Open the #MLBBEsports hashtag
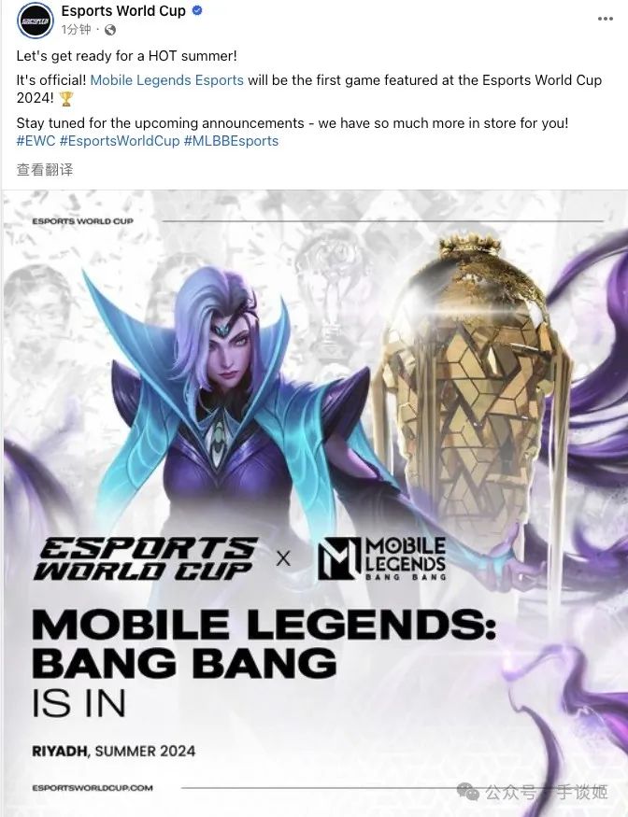The height and width of the screenshot is (817, 628). tap(231, 141)
